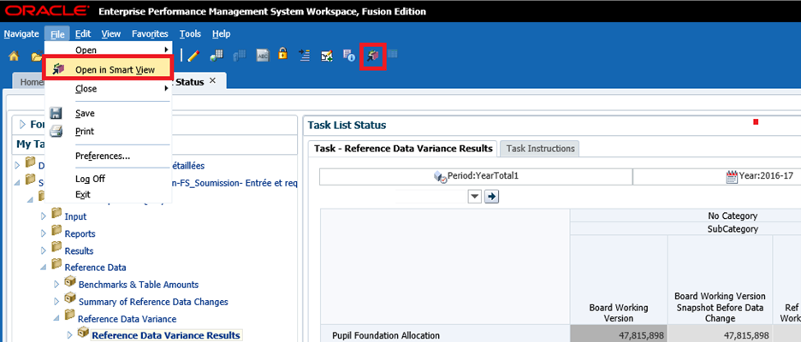Collapse the Reference Data folder node
This screenshot has height=342, width=801.
point(44,268)
